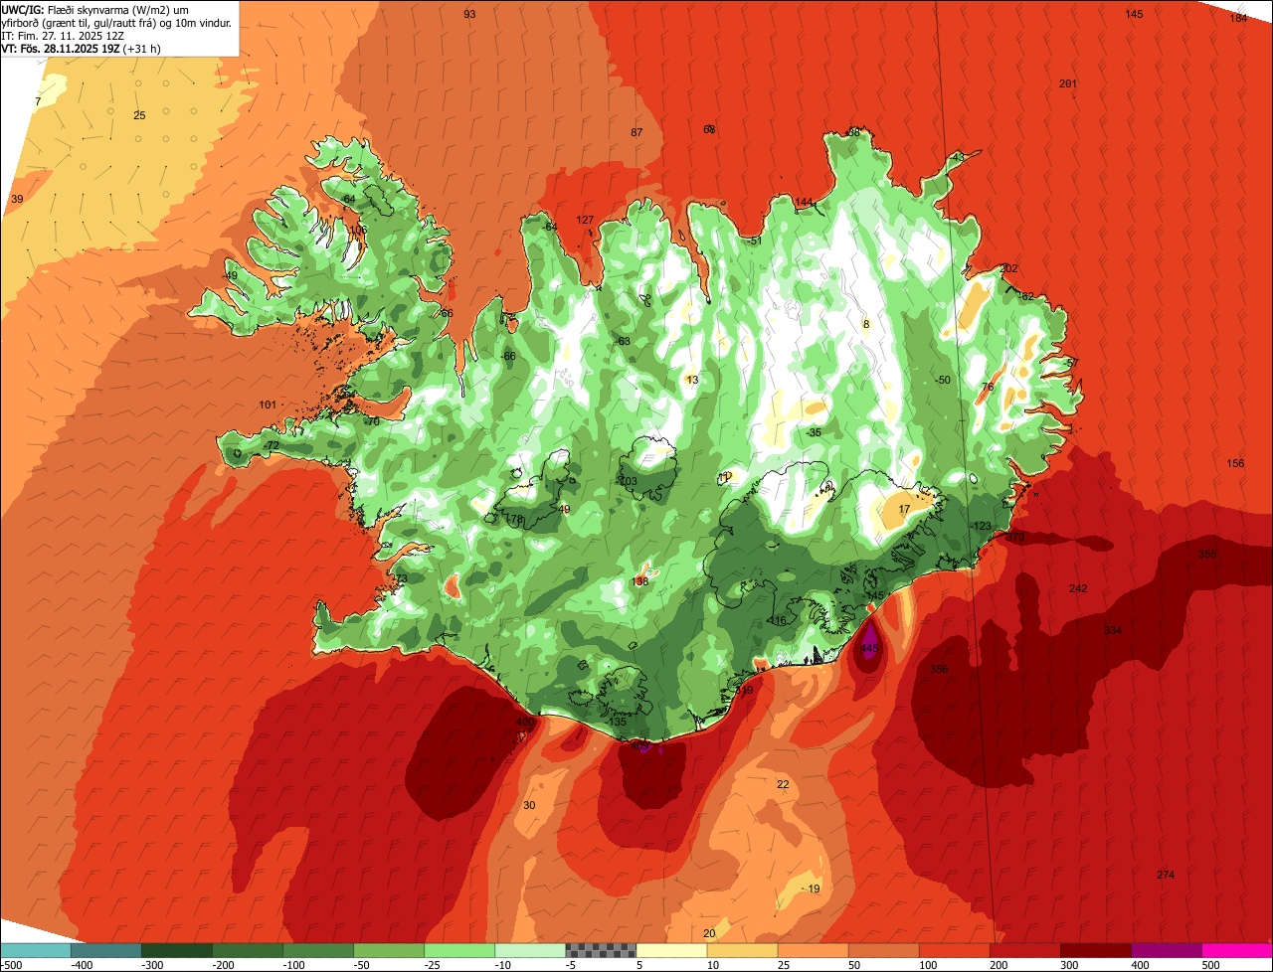The image size is (1273, 972).
Task: Click the map value '274' in the southeast sea
Action: pos(1166,875)
